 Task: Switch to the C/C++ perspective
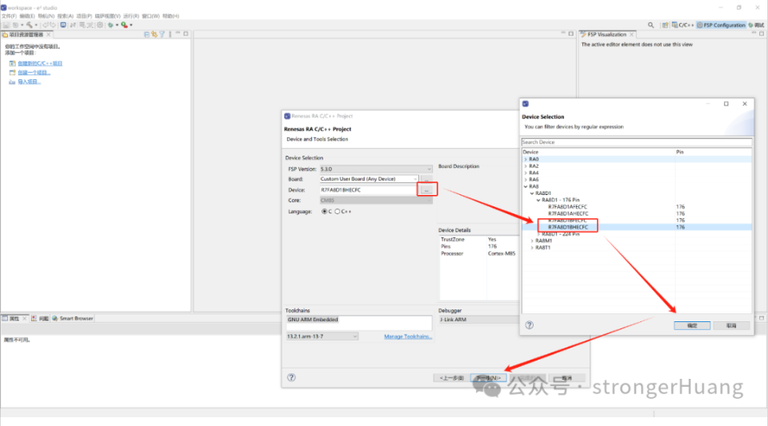[x=682, y=25]
